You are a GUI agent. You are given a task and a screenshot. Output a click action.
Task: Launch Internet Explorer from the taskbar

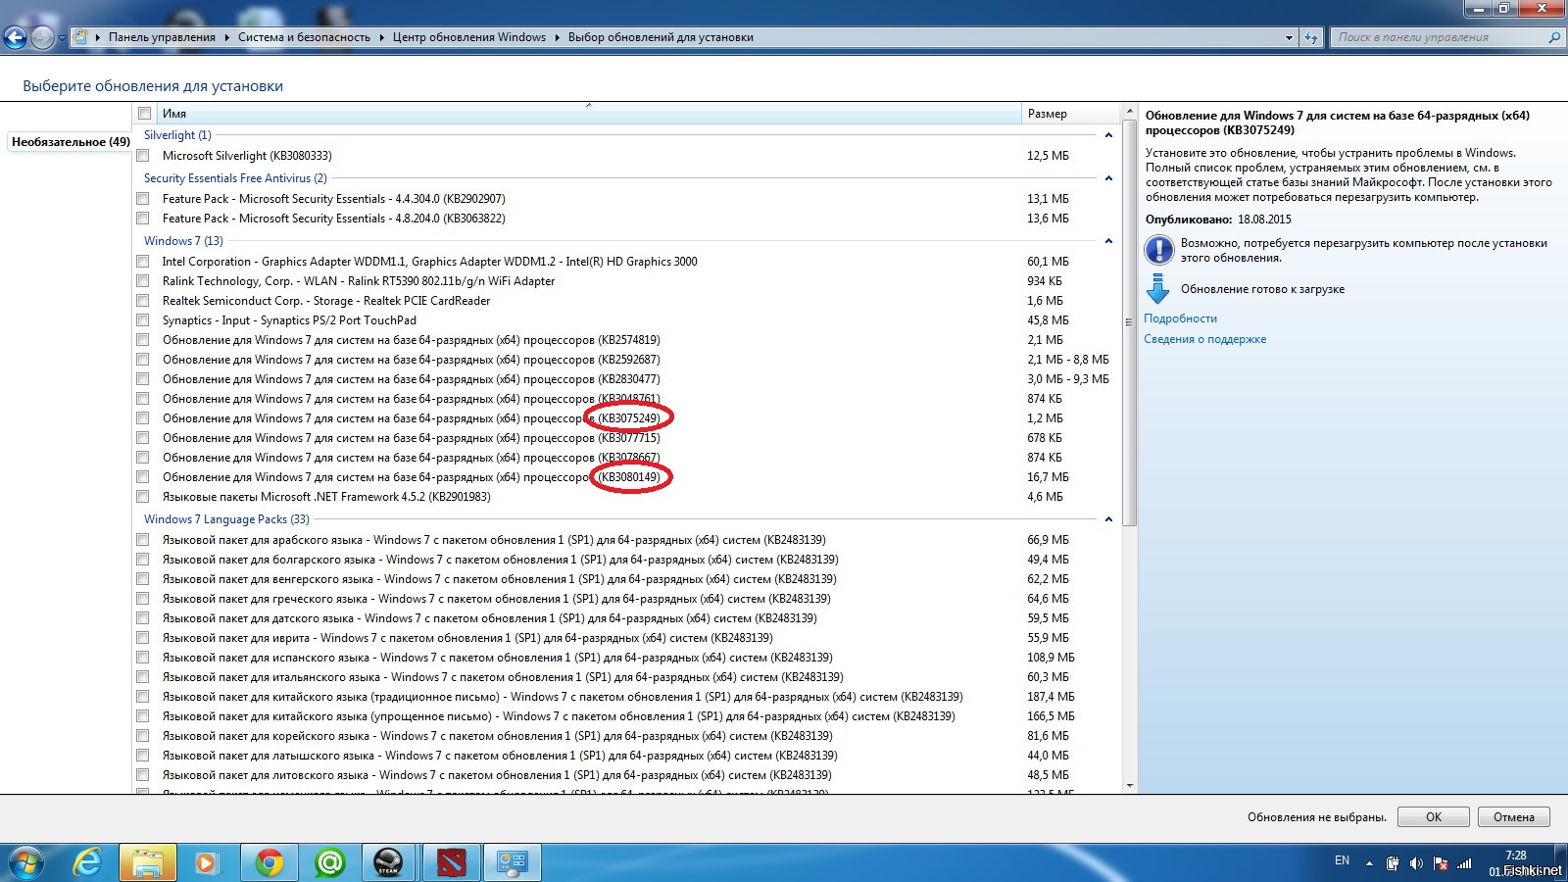[87, 862]
